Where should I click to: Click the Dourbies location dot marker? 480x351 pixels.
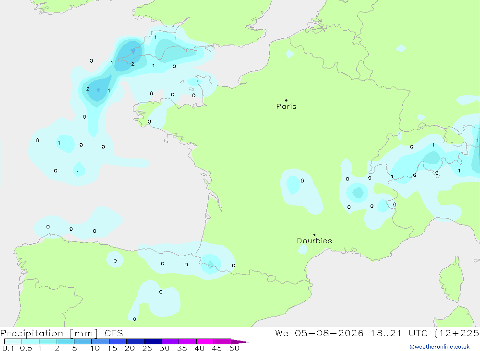tap(314, 235)
